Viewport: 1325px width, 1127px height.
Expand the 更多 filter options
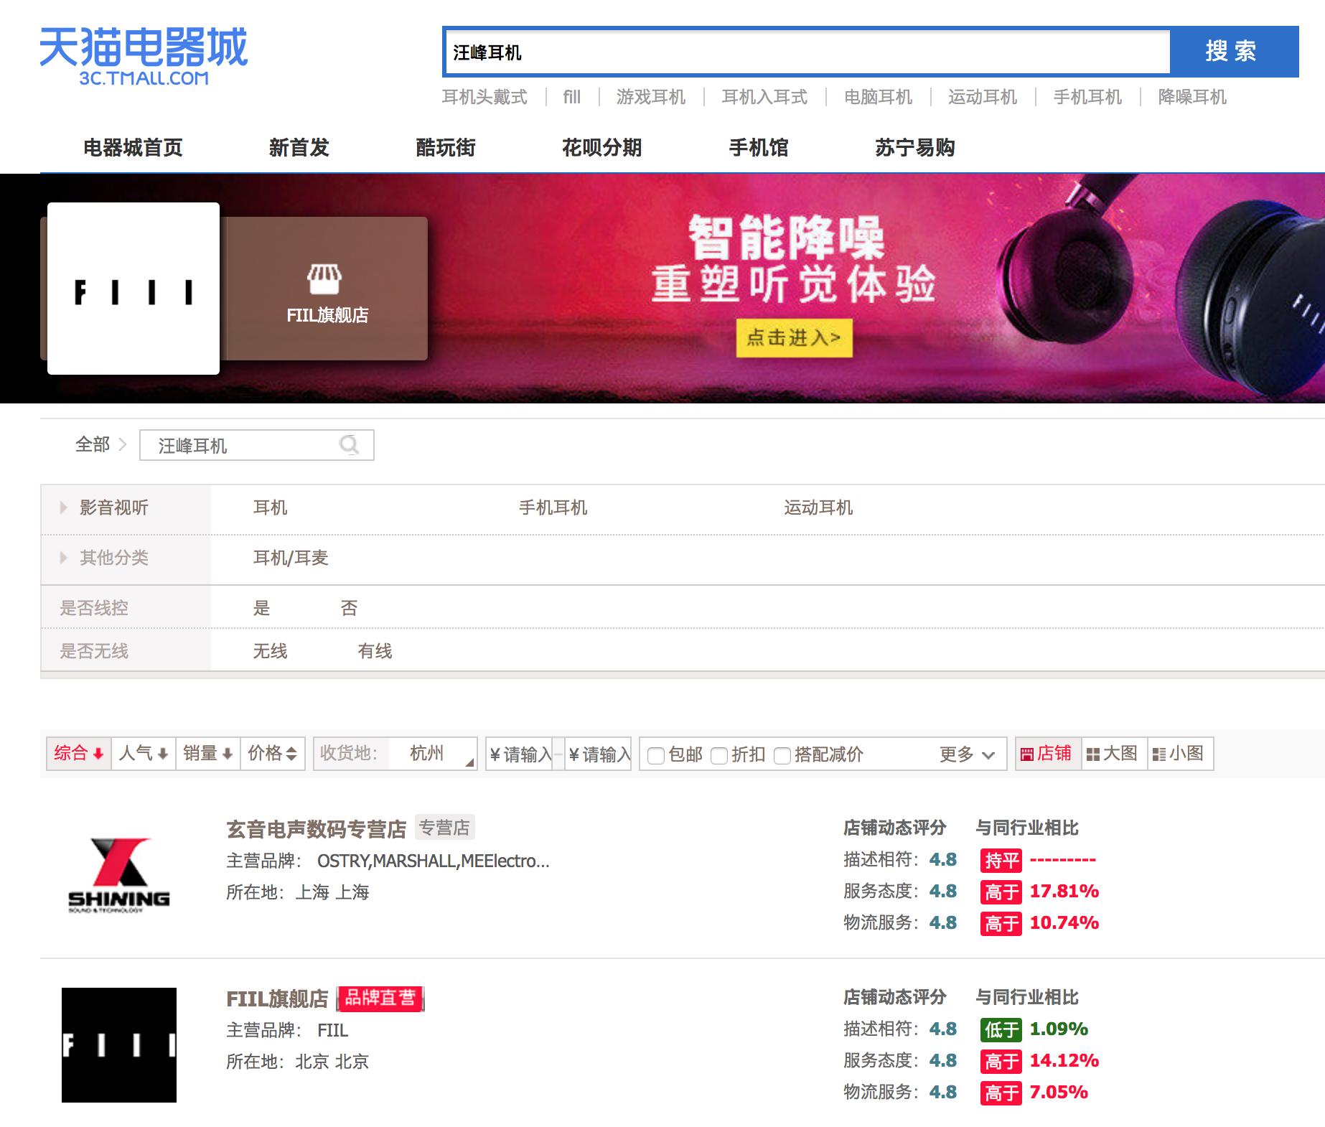tap(967, 754)
